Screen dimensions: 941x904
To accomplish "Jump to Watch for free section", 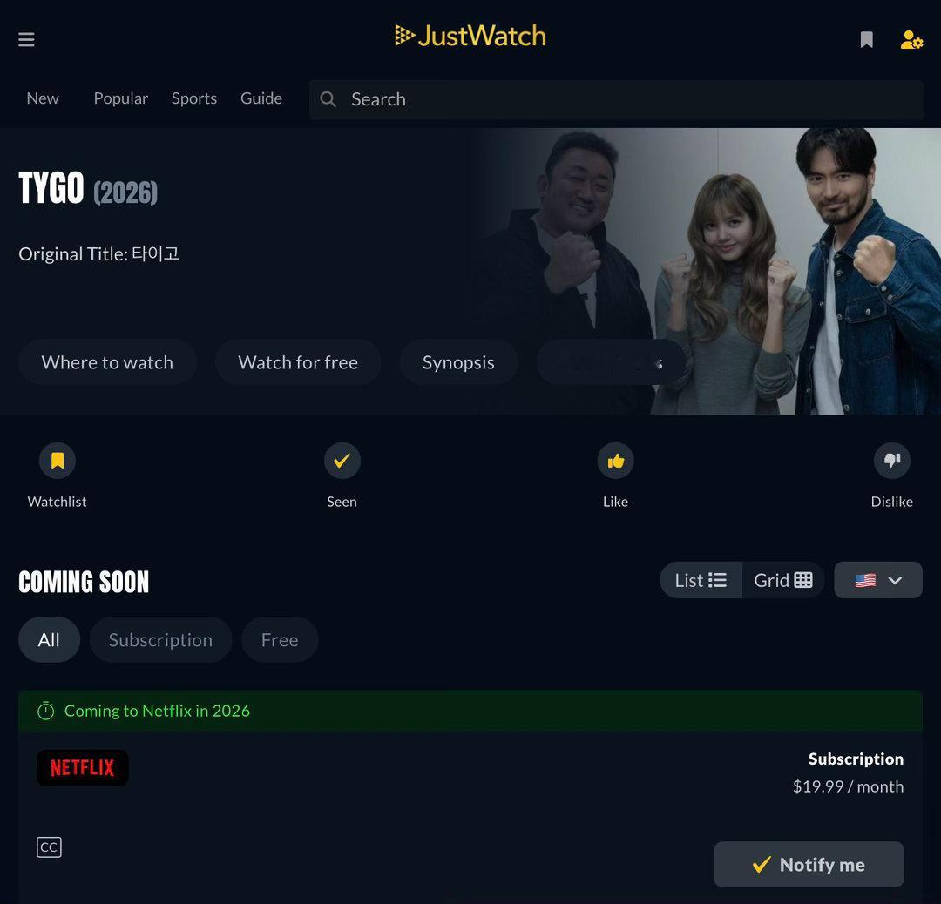I will [298, 362].
